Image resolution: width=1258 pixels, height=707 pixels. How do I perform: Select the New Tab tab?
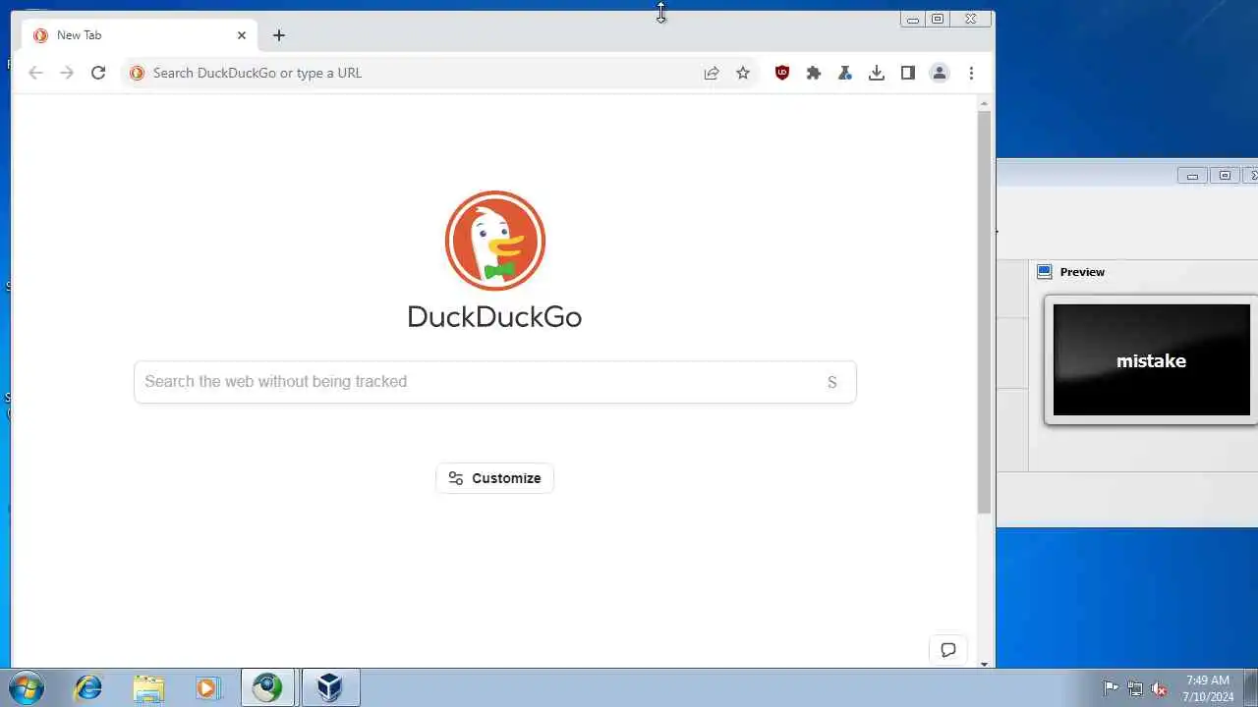pyautogui.click(x=140, y=35)
